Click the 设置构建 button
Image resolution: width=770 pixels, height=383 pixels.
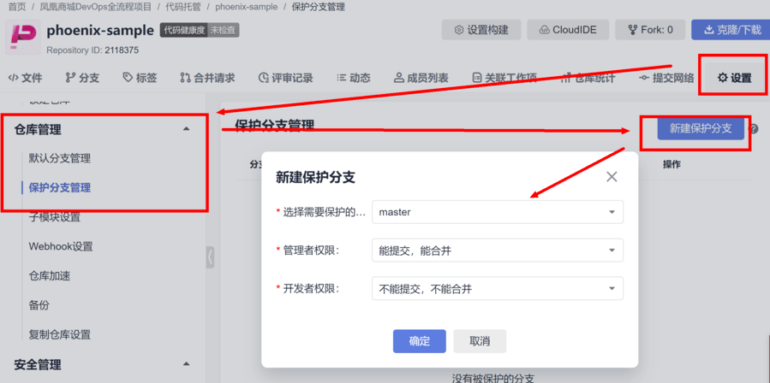481,30
